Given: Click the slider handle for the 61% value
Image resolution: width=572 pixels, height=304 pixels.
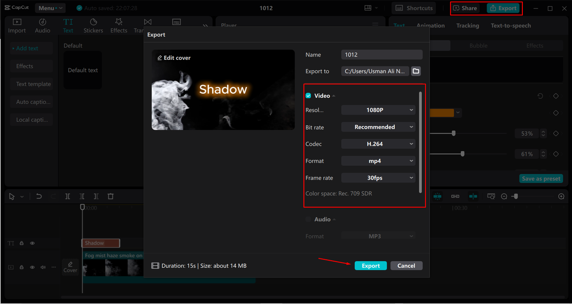Looking at the screenshot, I should click(x=463, y=154).
